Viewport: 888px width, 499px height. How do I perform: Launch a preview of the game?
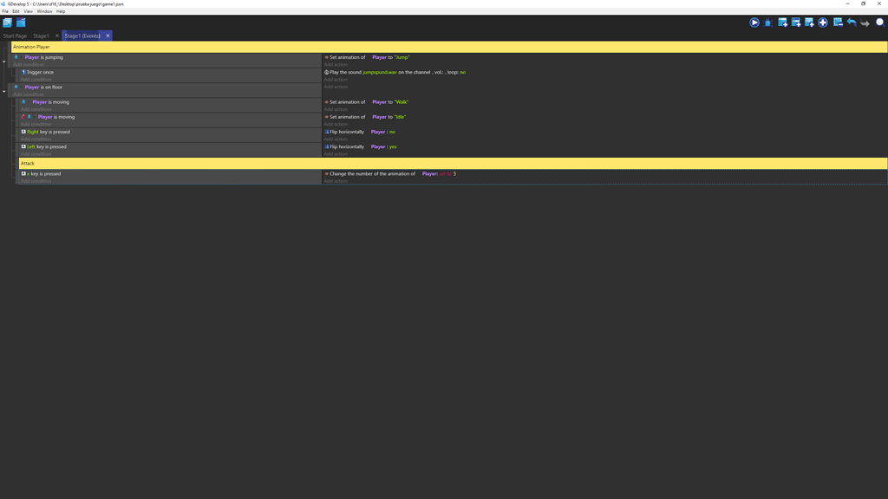[x=754, y=23]
